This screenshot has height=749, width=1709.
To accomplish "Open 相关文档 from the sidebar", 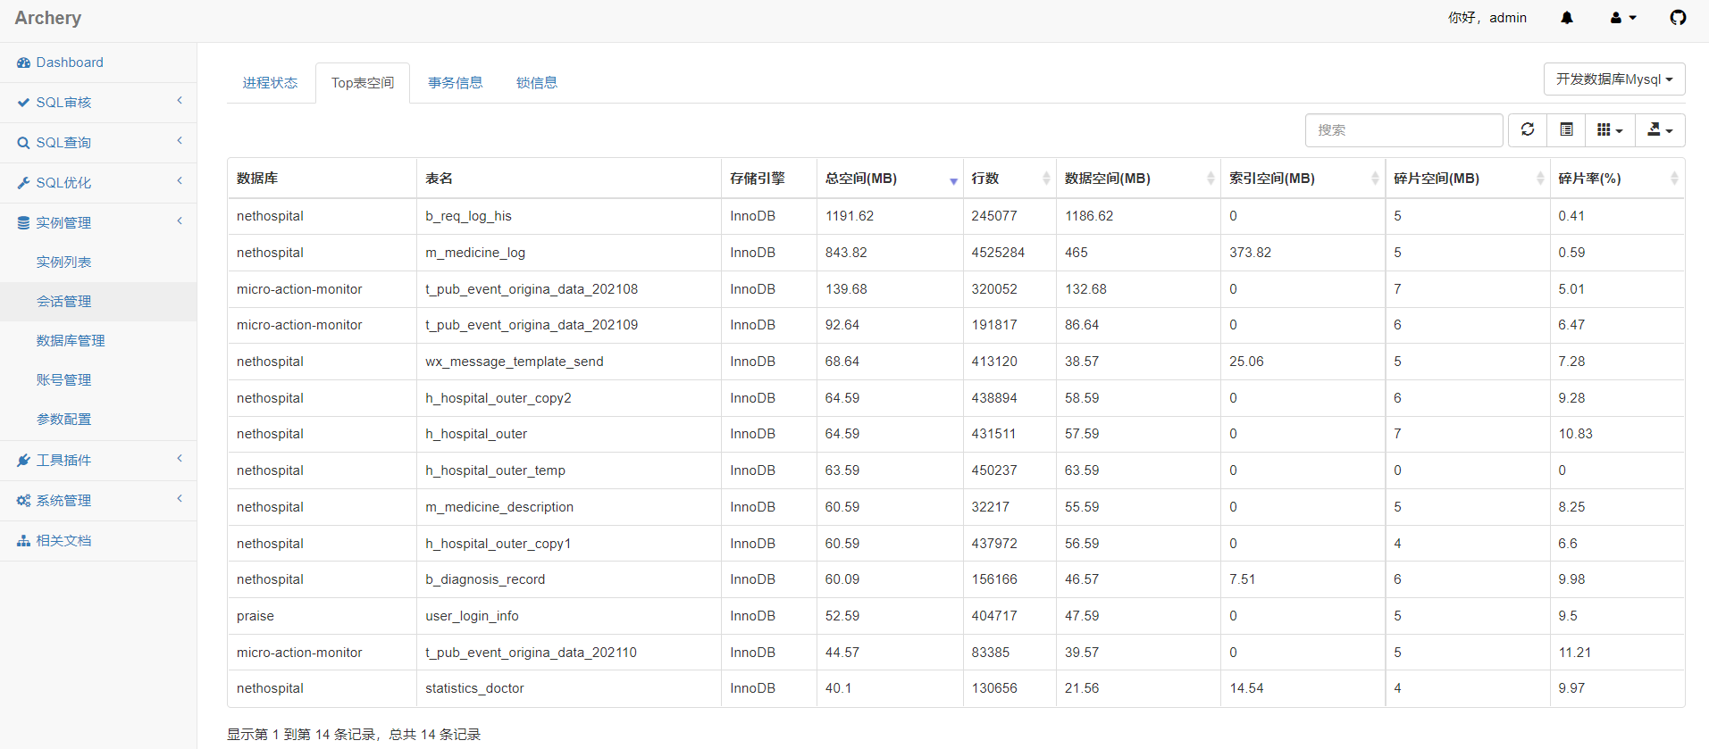I will [64, 541].
